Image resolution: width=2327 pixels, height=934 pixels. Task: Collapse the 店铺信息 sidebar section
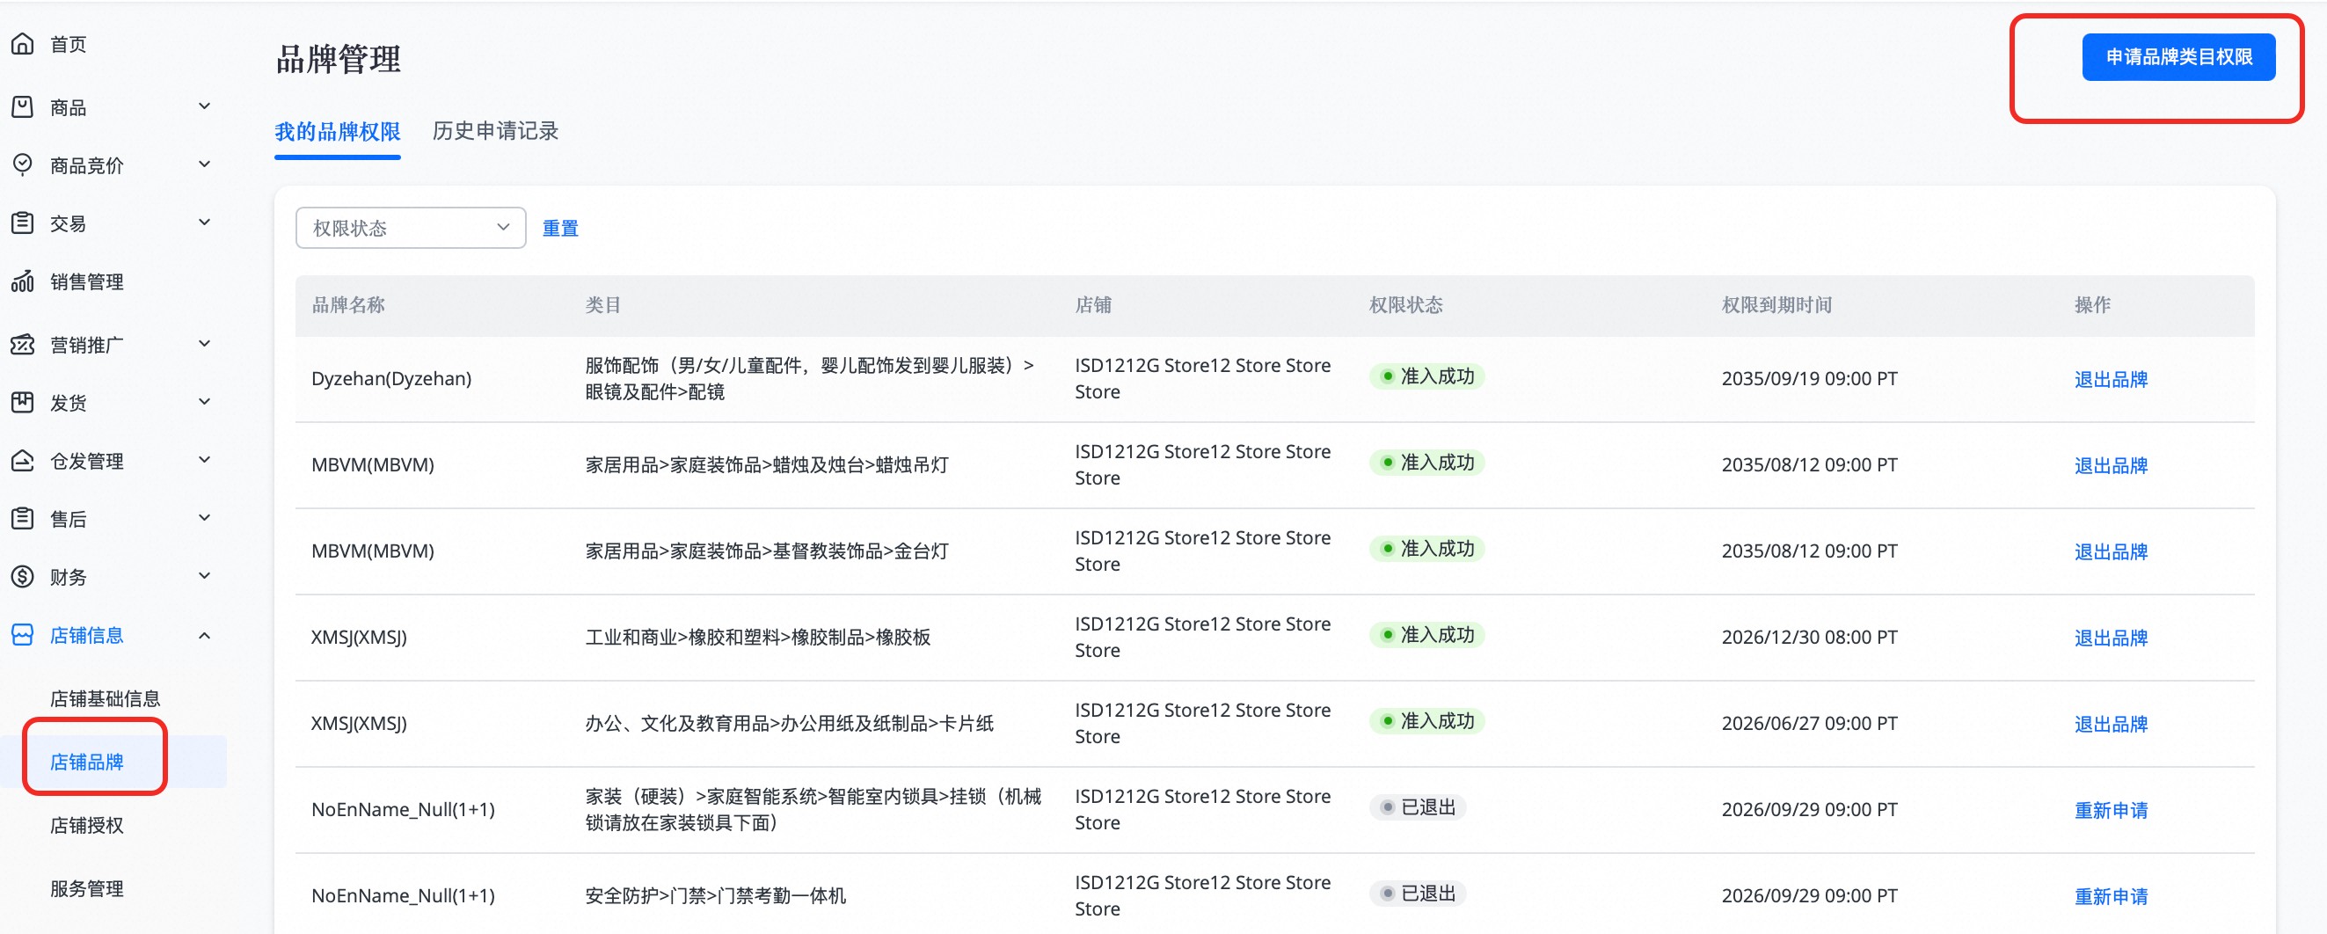(x=205, y=636)
